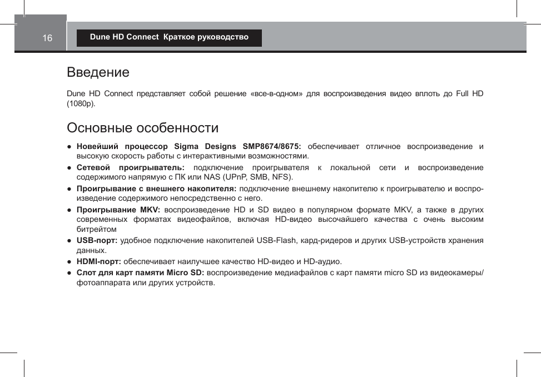Screen dimensions: 541x377
Task: Click the bold text 'Сетевой проигрыватель:'
Action: point(131,168)
